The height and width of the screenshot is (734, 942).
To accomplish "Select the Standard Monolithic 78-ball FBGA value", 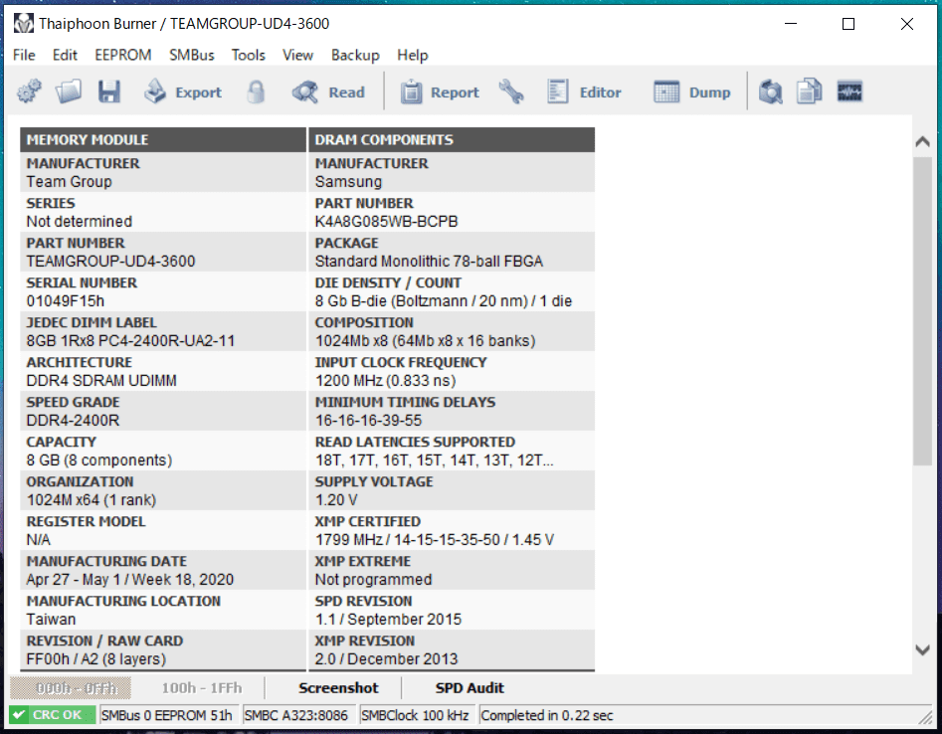I will point(429,261).
